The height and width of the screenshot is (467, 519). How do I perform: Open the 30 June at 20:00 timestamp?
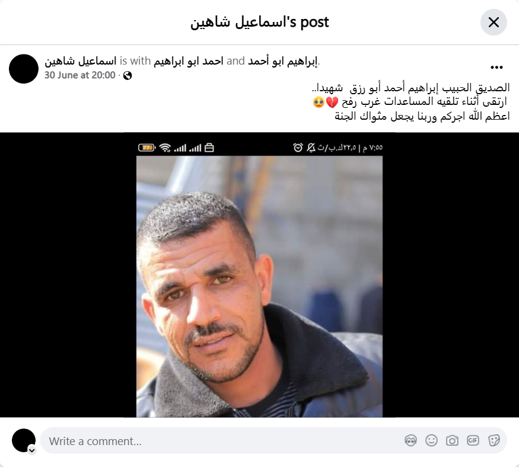pyautogui.click(x=79, y=75)
